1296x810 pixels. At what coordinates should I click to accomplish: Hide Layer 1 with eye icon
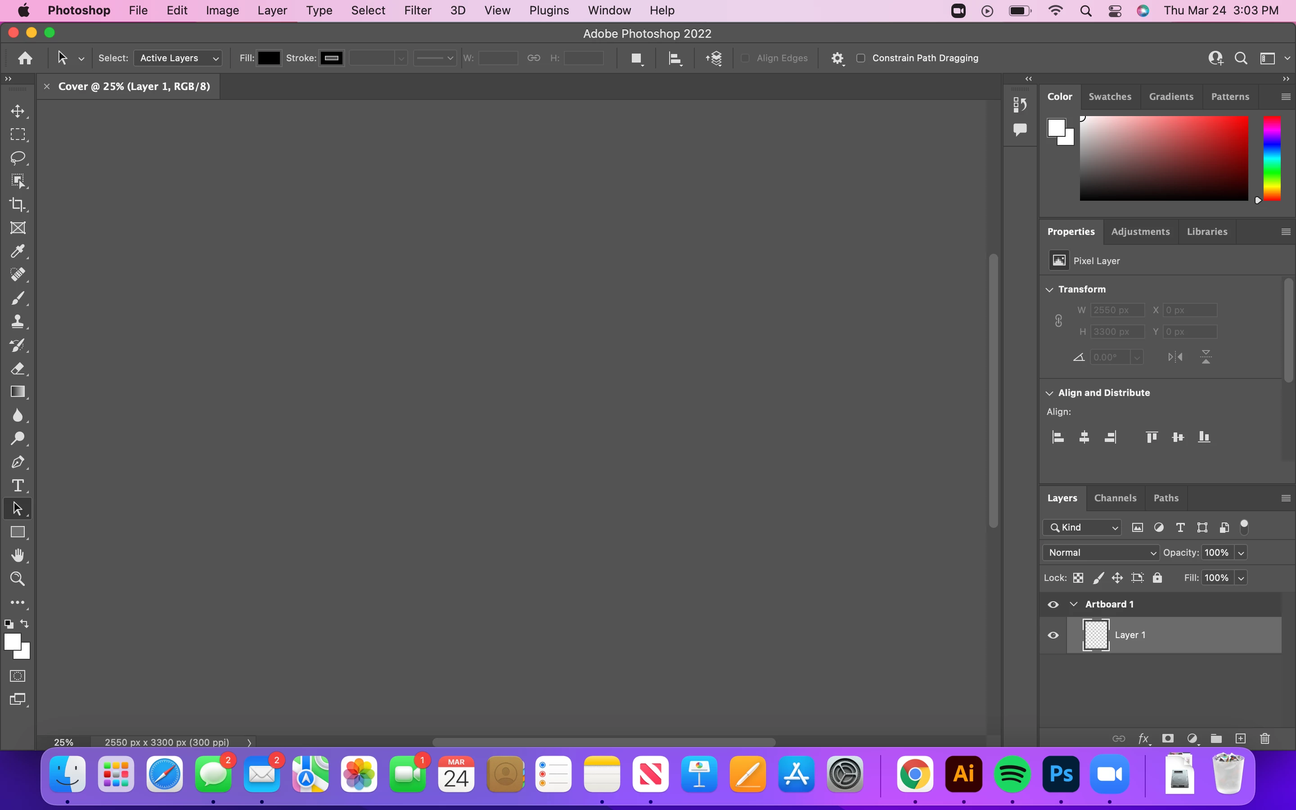(1053, 635)
